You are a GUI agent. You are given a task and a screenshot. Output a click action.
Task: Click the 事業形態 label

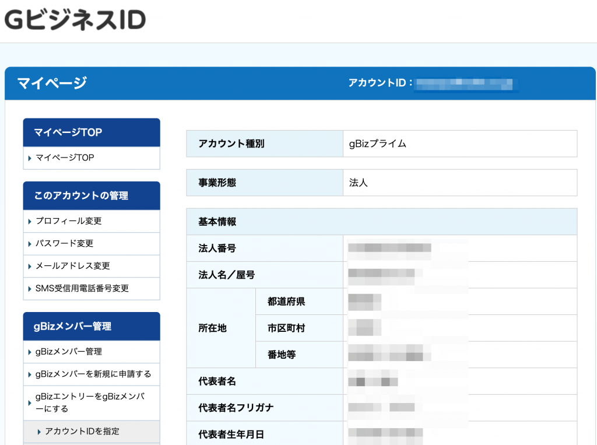(217, 183)
